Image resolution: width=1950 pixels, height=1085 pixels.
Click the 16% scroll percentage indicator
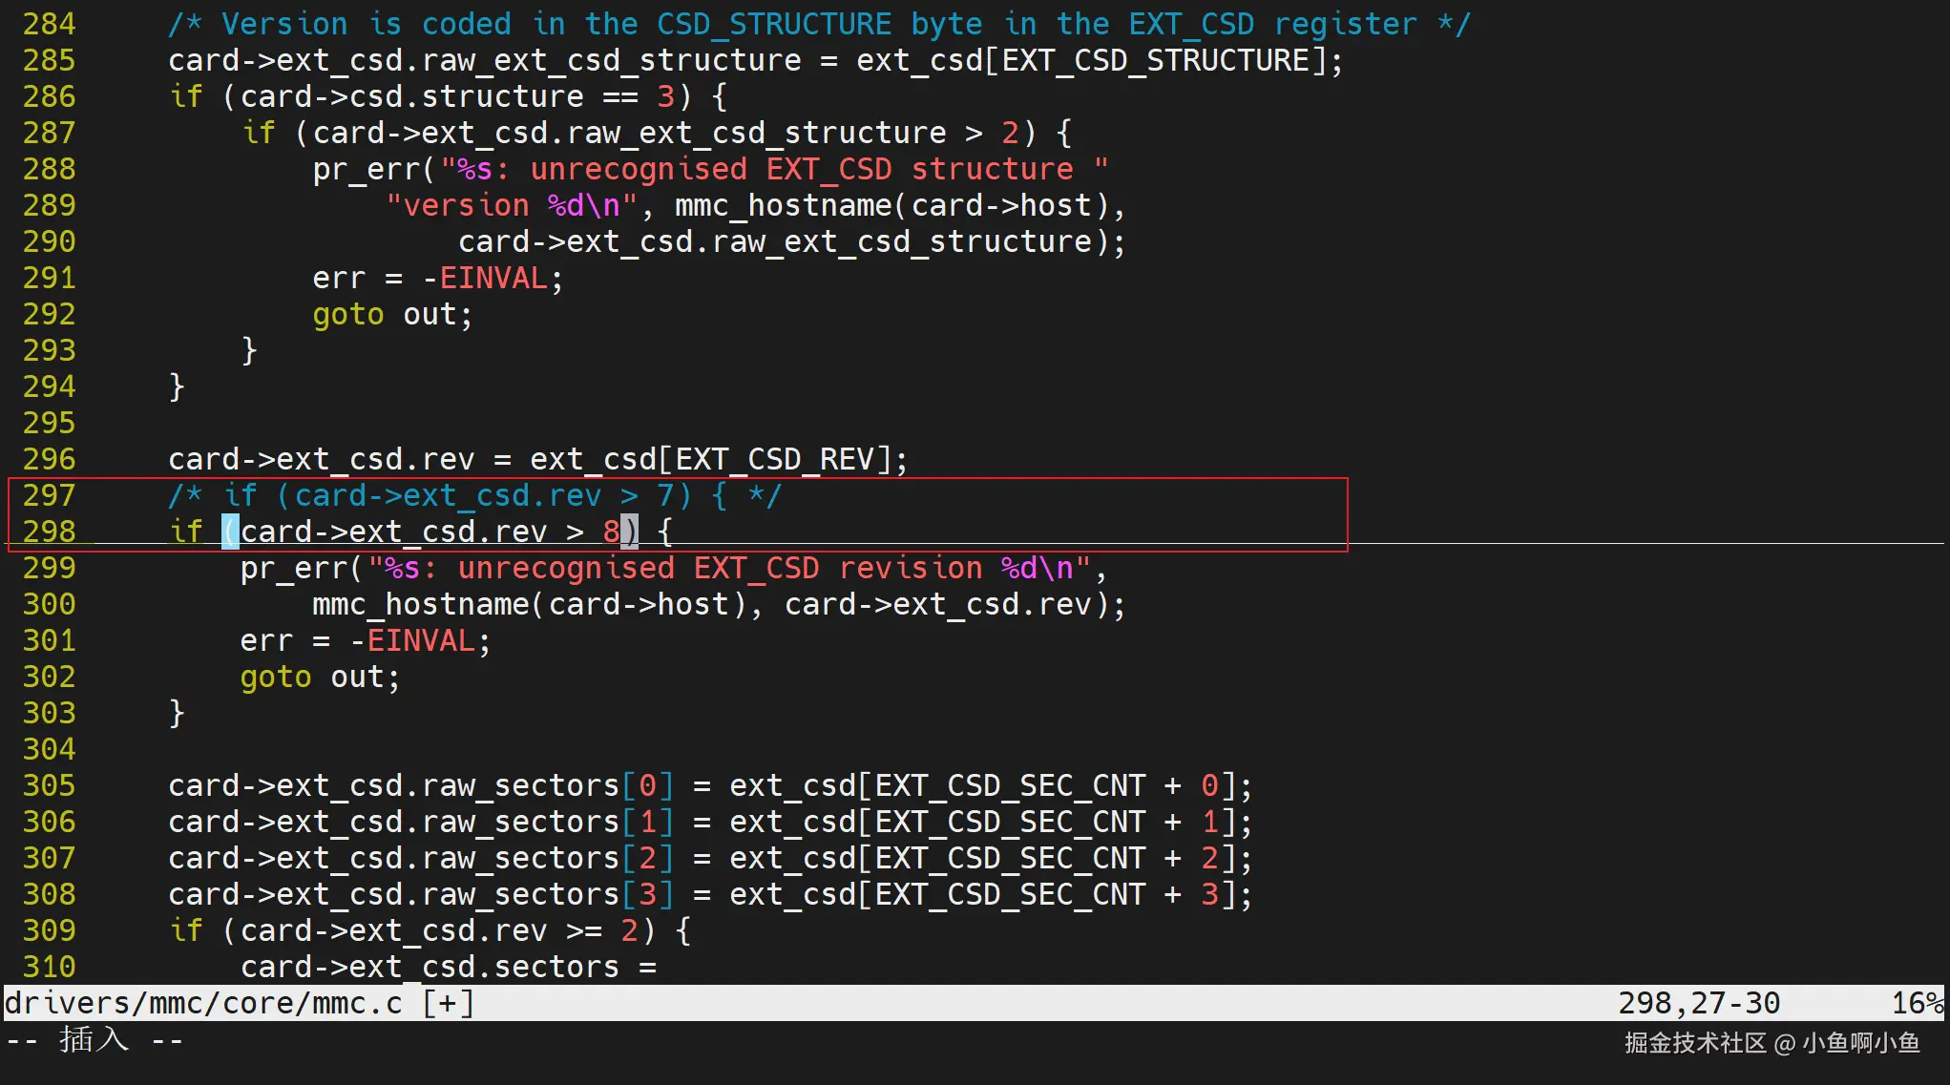coord(1917,1003)
